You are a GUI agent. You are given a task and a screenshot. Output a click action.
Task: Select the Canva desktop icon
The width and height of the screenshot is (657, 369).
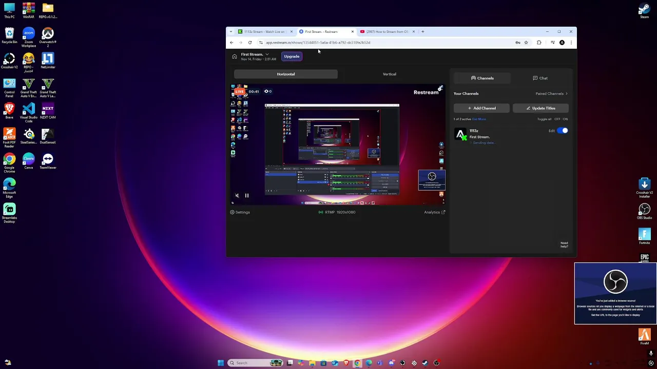[x=28, y=161]
